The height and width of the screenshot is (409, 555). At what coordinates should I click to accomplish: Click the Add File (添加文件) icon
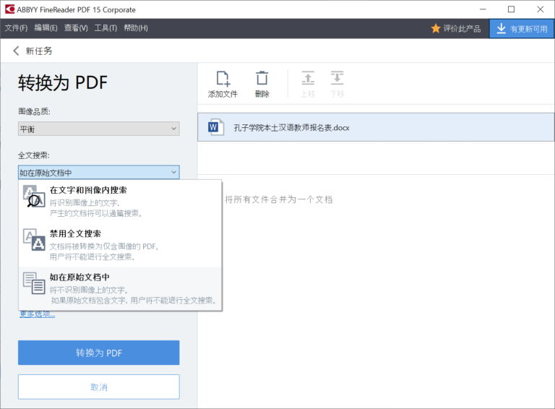223,79
